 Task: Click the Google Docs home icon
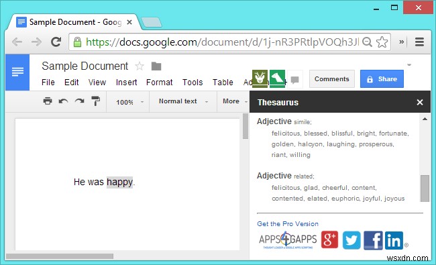point(17,72)
